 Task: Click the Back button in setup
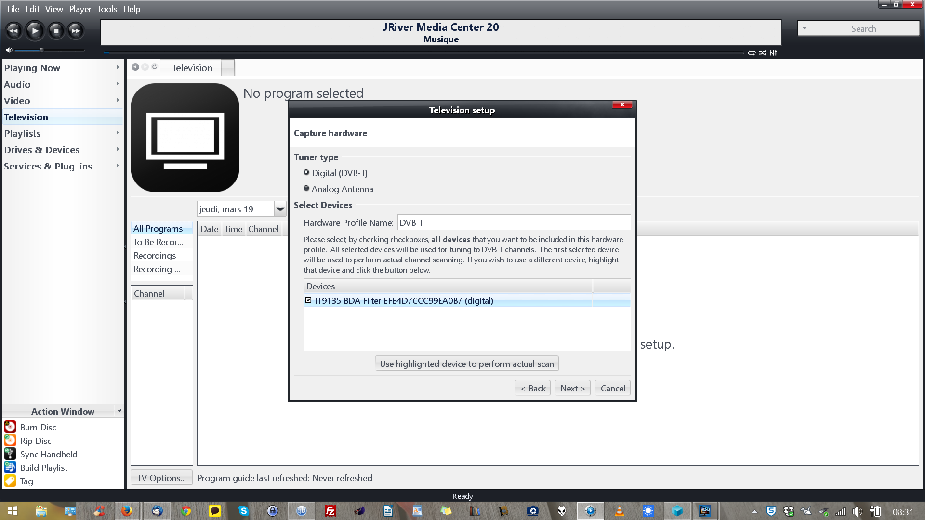click(x=533, y=388)
